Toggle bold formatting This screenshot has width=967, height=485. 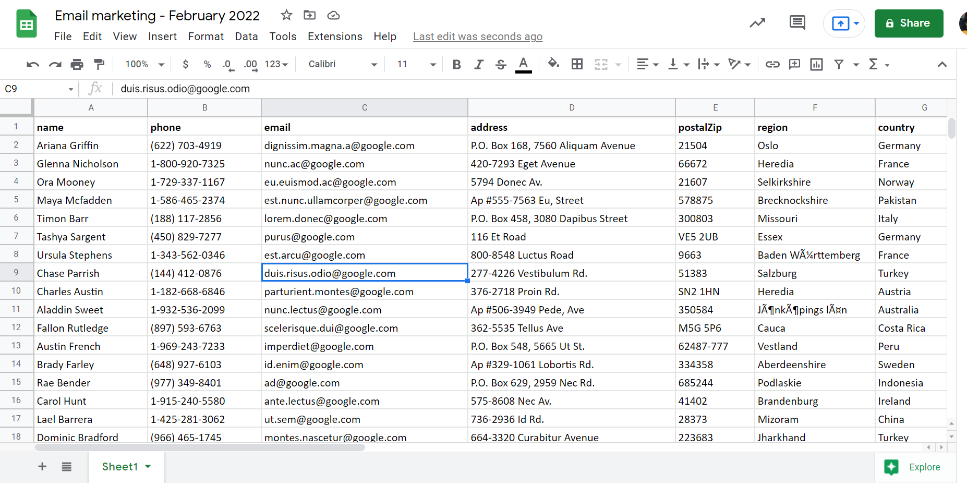[456, 64]
